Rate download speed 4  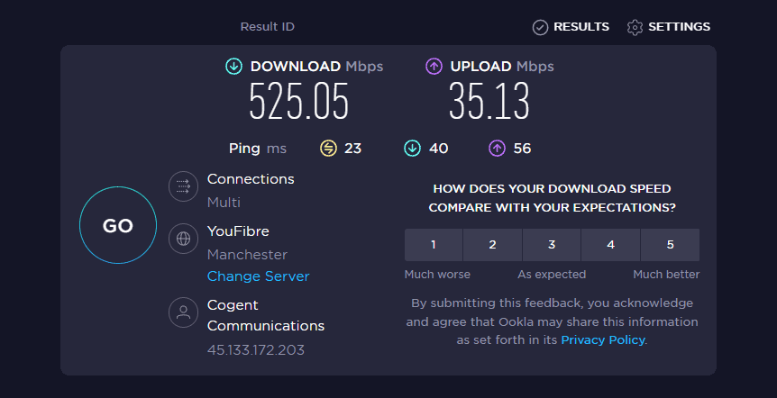(x=610, y=245)
